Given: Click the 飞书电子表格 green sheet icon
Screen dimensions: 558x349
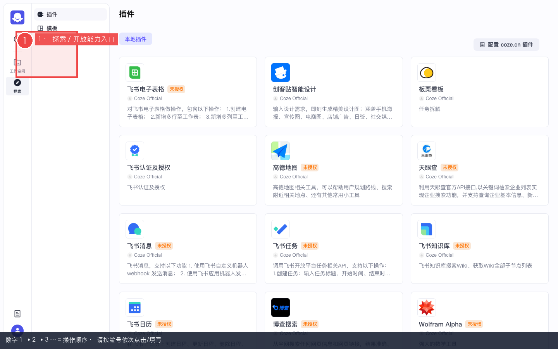Looking at the screenshot, I should 135,73.
